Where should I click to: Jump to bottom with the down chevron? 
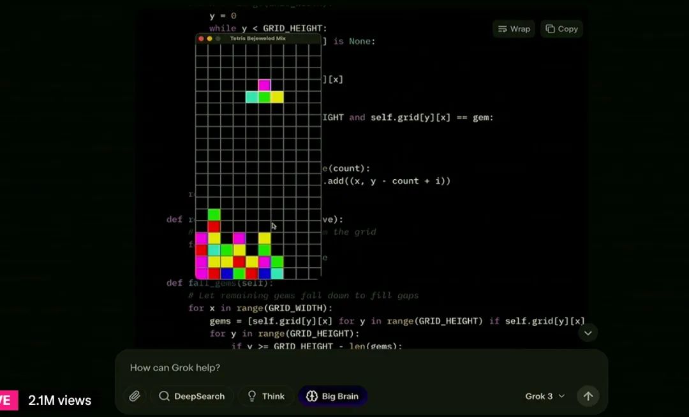[x=588, y=333]
